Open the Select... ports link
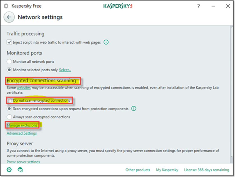This screenshot has height=177, width=235. coord(65,70)
